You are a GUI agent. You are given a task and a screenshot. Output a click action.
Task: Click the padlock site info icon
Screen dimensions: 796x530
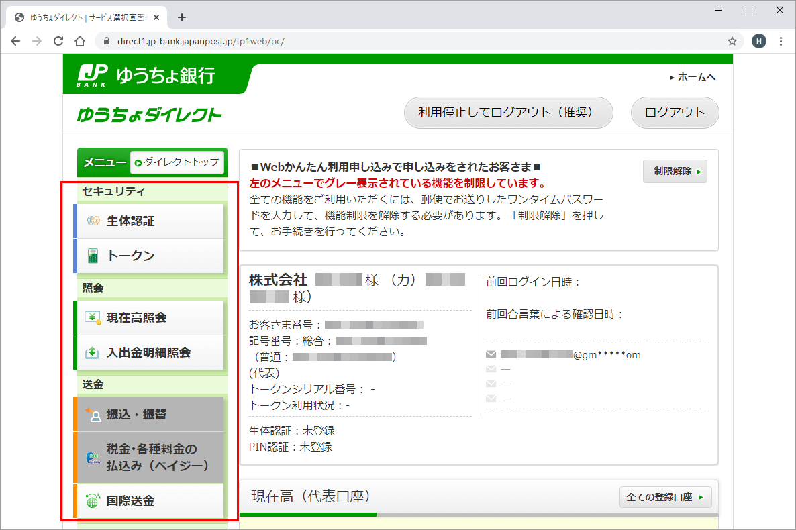click(107, 41)
